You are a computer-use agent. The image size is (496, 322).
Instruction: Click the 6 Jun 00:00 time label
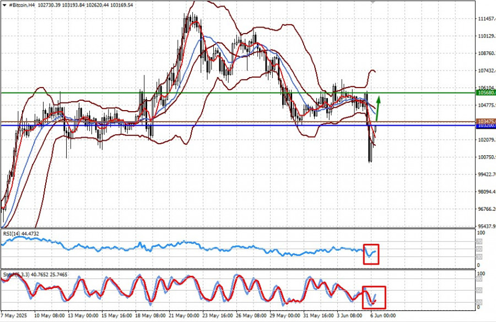click(383, 315)
